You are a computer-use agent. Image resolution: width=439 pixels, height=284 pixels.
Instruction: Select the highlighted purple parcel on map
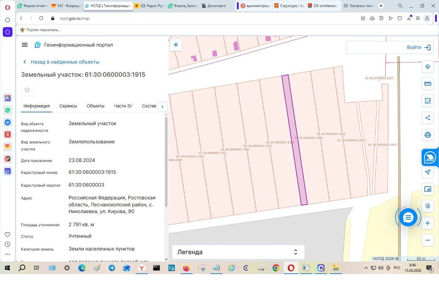coord(294,140)
